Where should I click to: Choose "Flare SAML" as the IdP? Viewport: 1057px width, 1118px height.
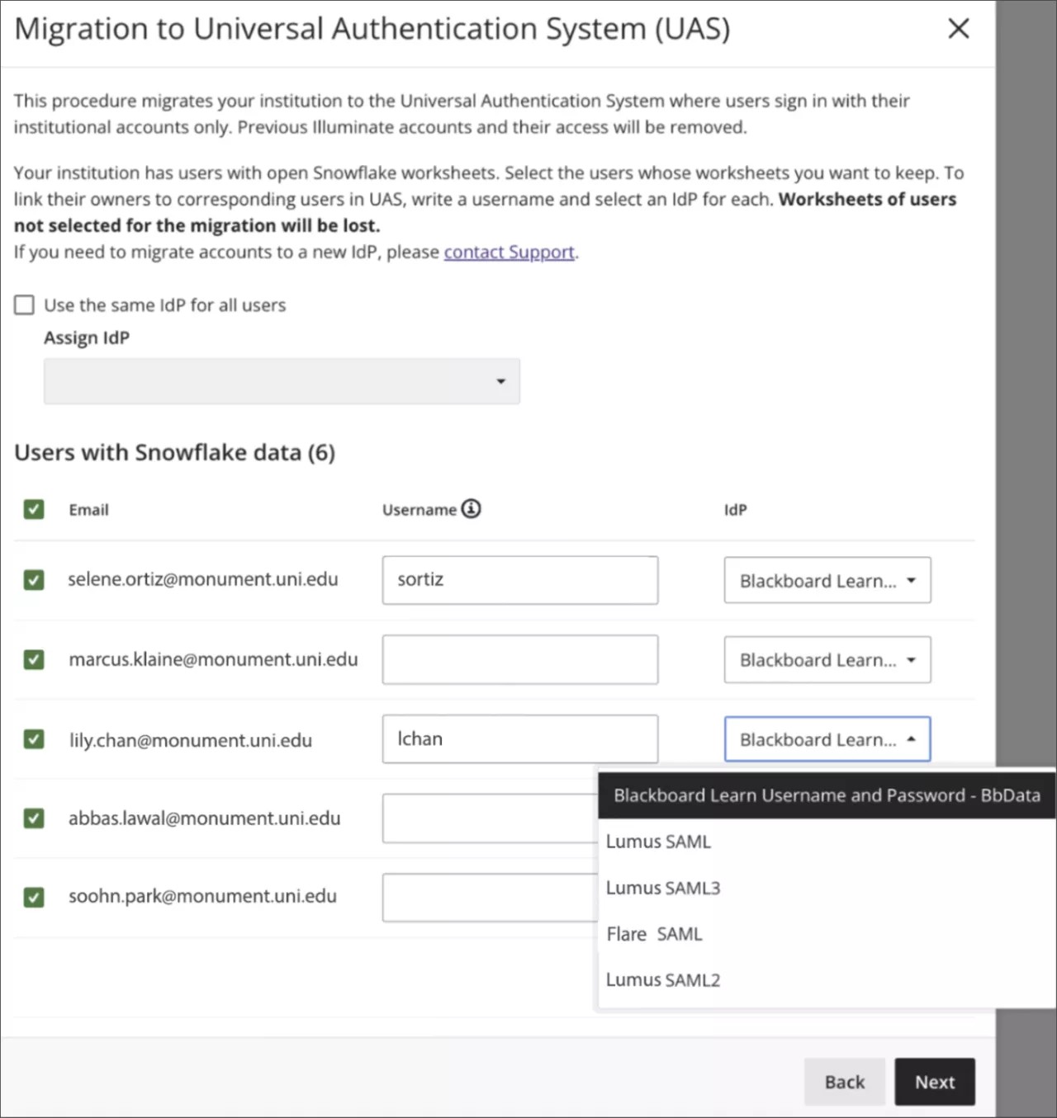tap(653, 933)
